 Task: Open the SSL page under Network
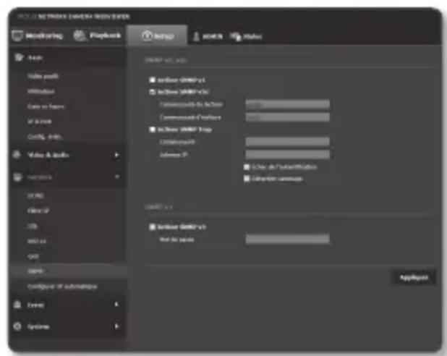[33, 226]
